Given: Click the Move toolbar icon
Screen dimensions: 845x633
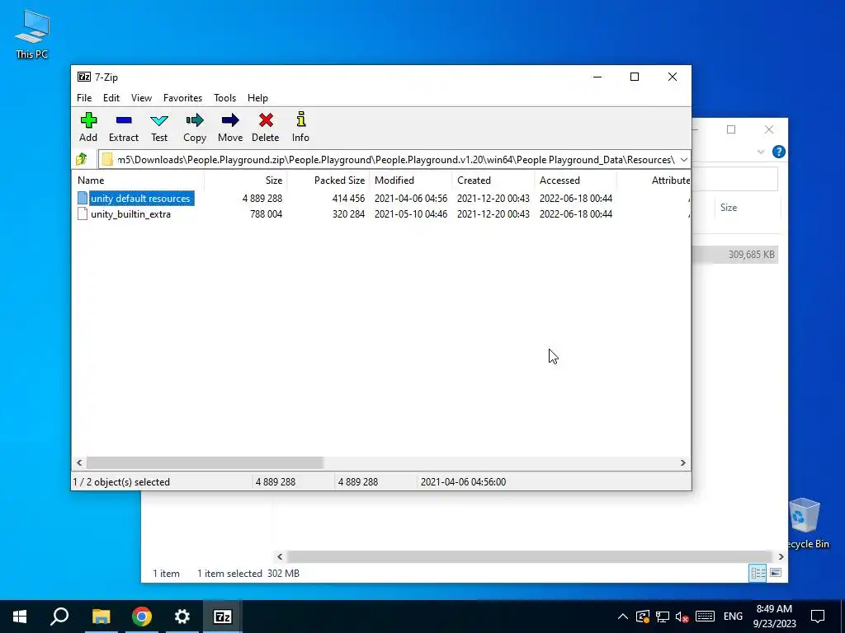Looking at the screenshot, I should click(x=230, y=120).
